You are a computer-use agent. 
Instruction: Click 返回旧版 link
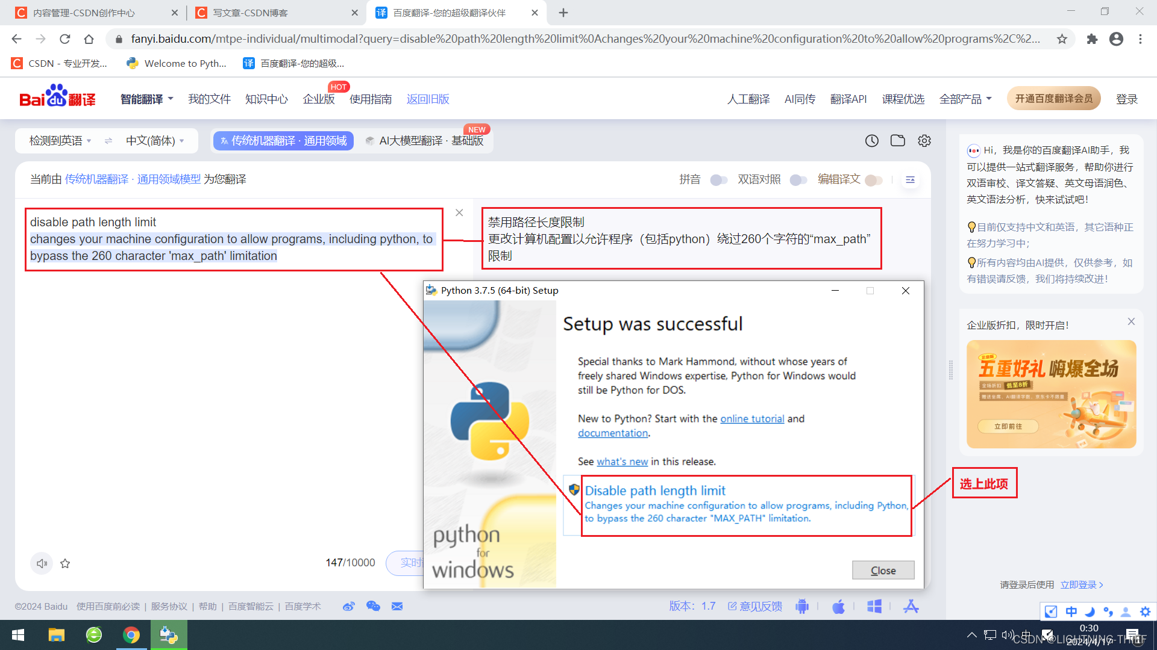point(428,99)
